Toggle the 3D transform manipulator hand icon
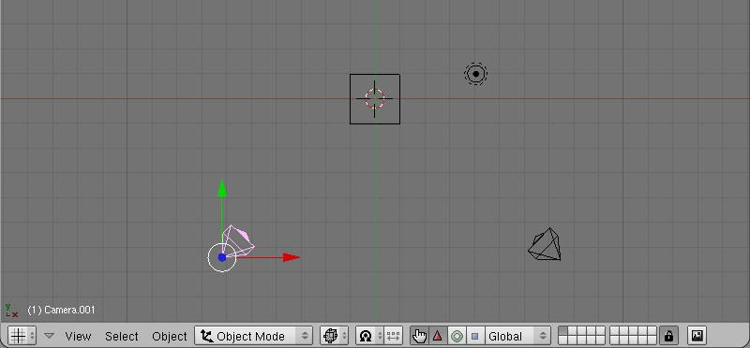 (x=419, y=336)
